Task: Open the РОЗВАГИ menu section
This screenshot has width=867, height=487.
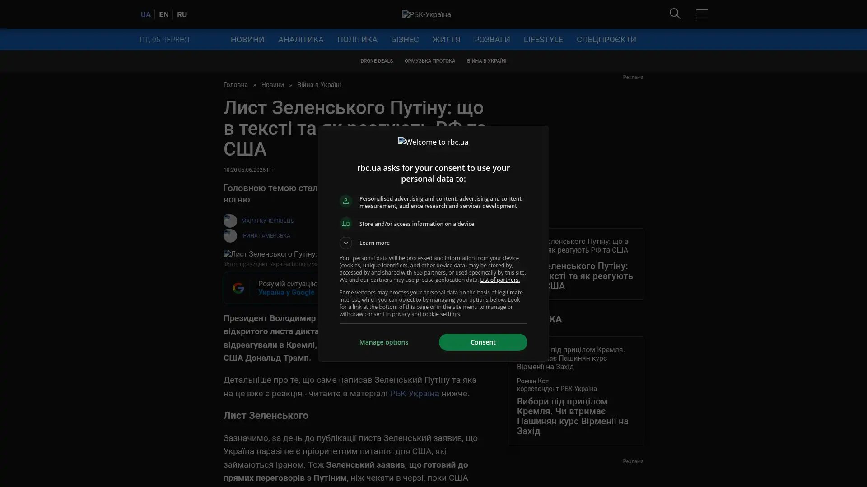Action: click(492, 40)
